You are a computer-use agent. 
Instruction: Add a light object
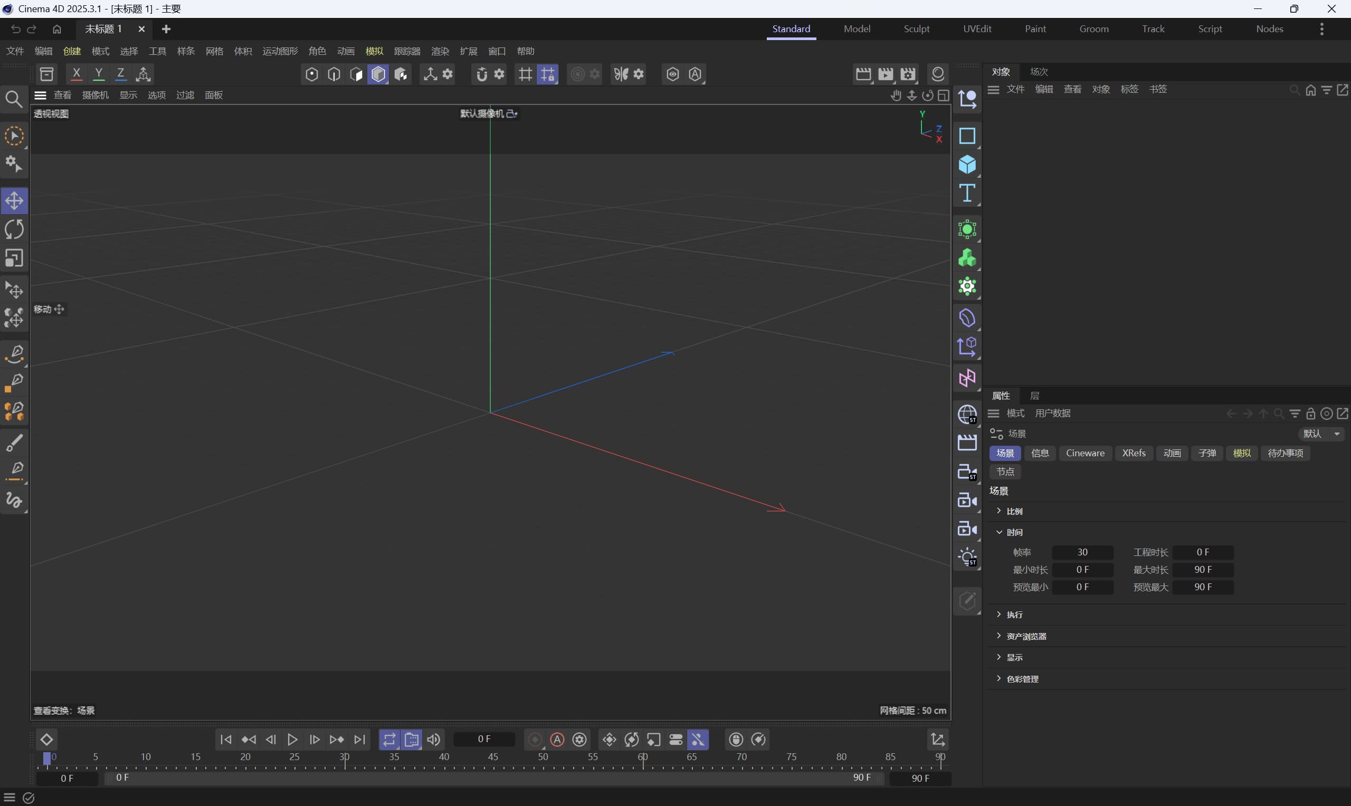point(967,557)
